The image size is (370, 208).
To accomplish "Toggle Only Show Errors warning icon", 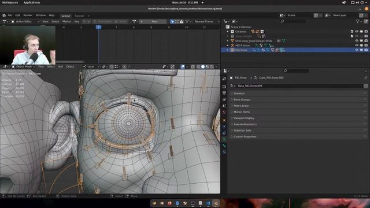I will 181,21.
